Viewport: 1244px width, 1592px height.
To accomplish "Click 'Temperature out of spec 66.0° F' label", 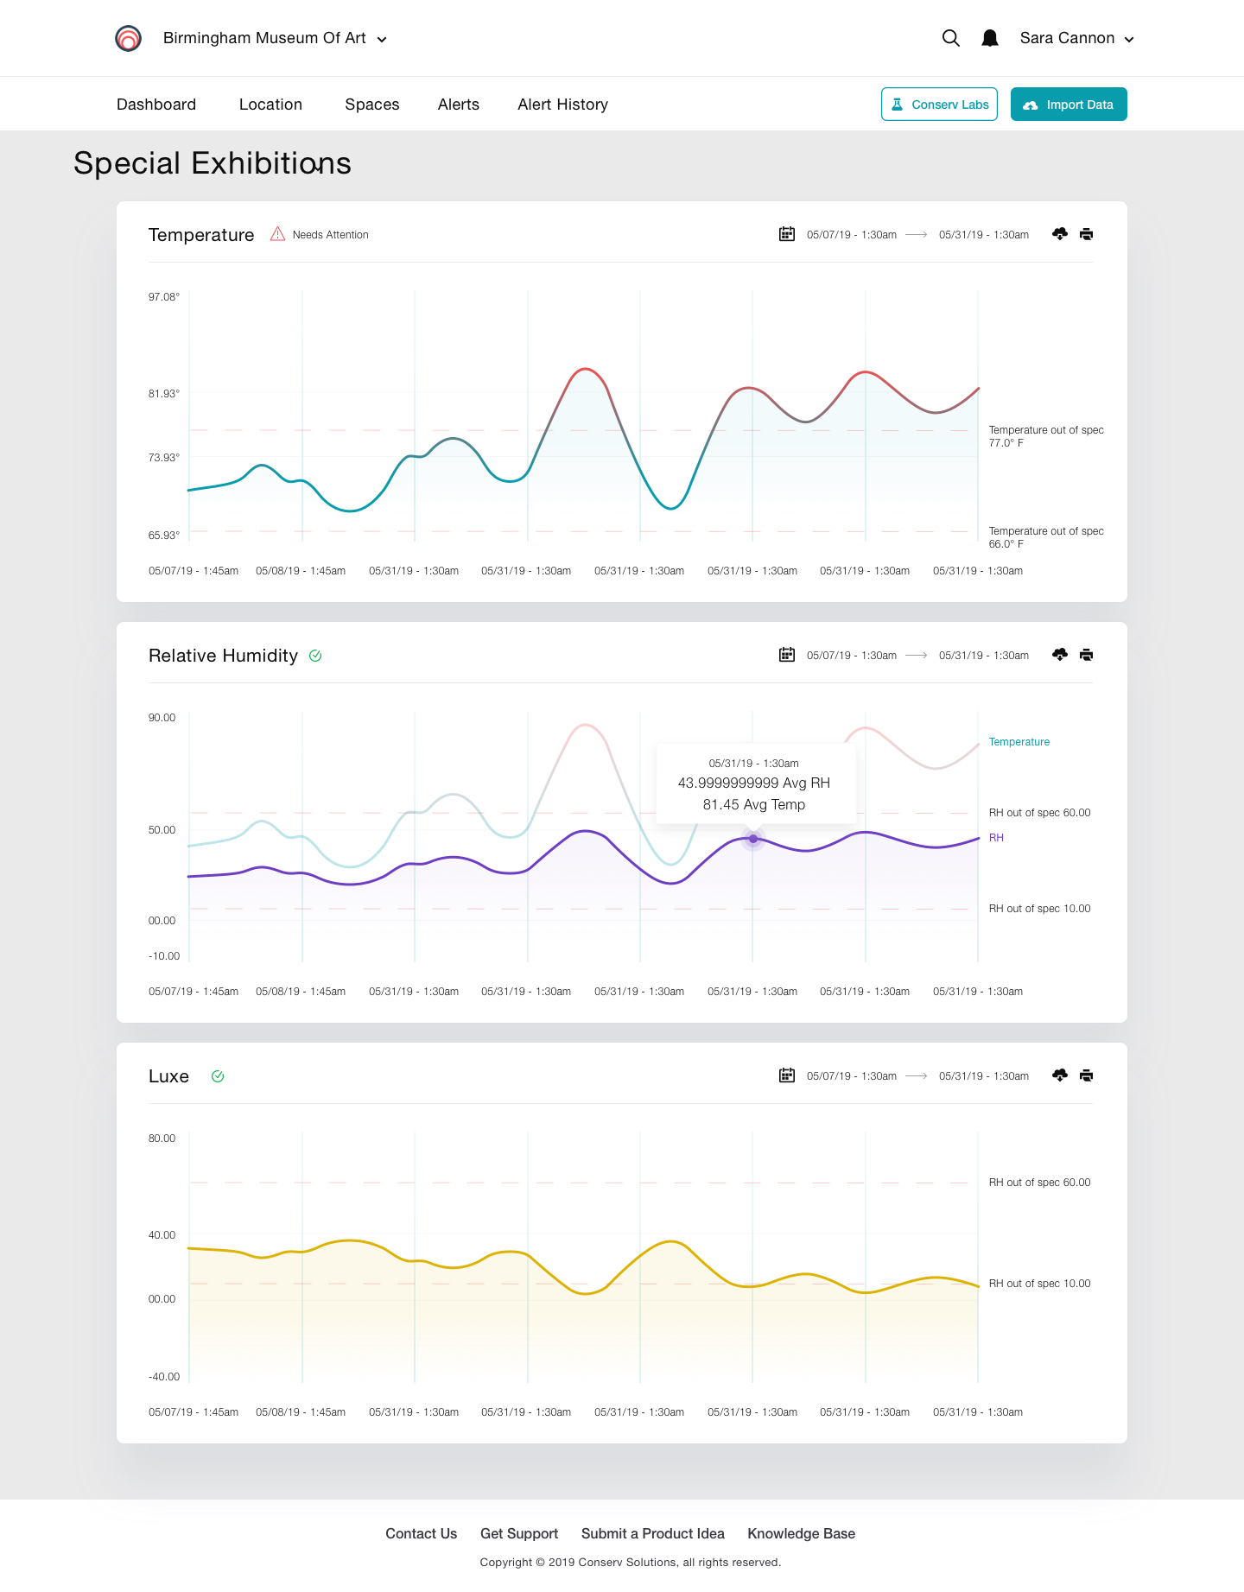I will tap(1046, 537).
